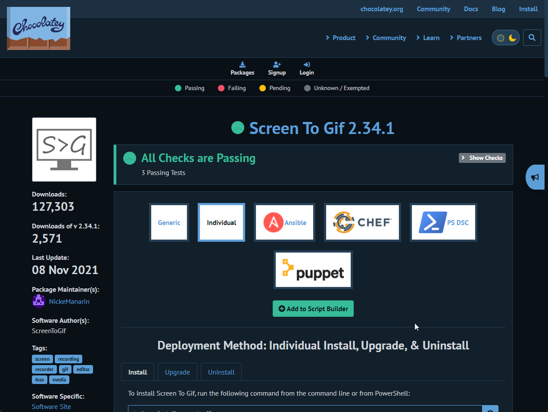This screenshot has height=412, width=548.
Task: Open Community link in top bar
Action: [x=433, y=9]
